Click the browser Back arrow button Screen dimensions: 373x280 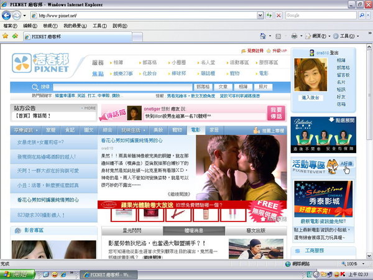6,16
